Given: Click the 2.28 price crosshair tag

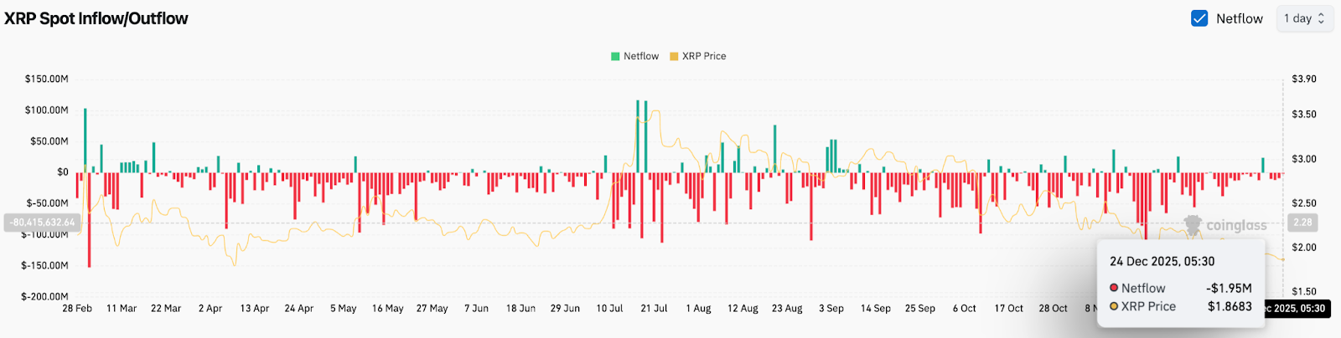Looking at the screenshot, I should coord(1302,223).
